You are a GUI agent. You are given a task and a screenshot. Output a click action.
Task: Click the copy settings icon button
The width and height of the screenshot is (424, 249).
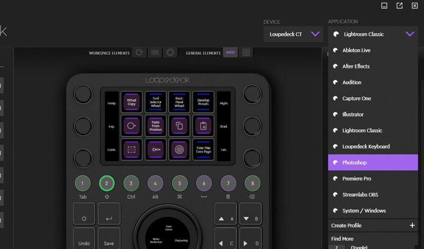point(179,126)
